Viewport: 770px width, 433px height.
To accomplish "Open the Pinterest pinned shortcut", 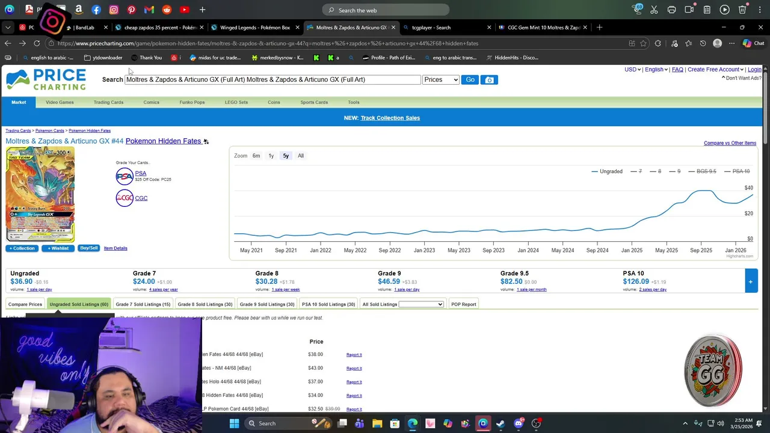I will (x=132, y=10).
